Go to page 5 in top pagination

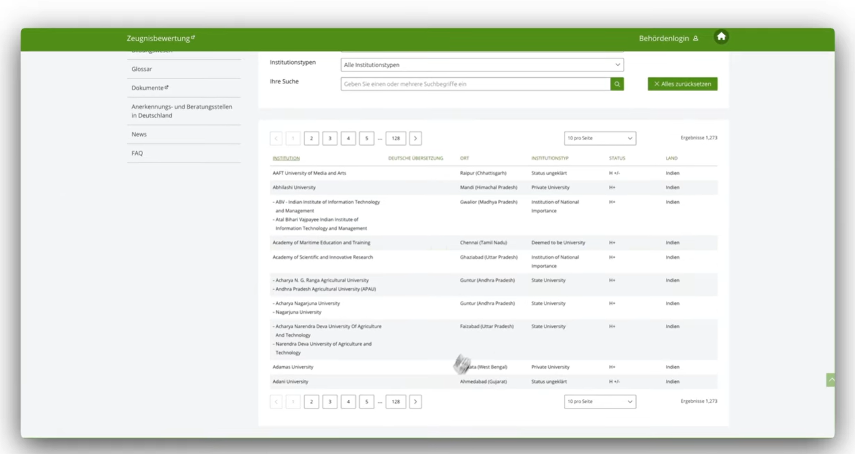(367, 138)
